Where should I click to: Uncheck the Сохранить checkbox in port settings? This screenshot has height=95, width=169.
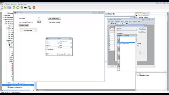click(47, 54)
